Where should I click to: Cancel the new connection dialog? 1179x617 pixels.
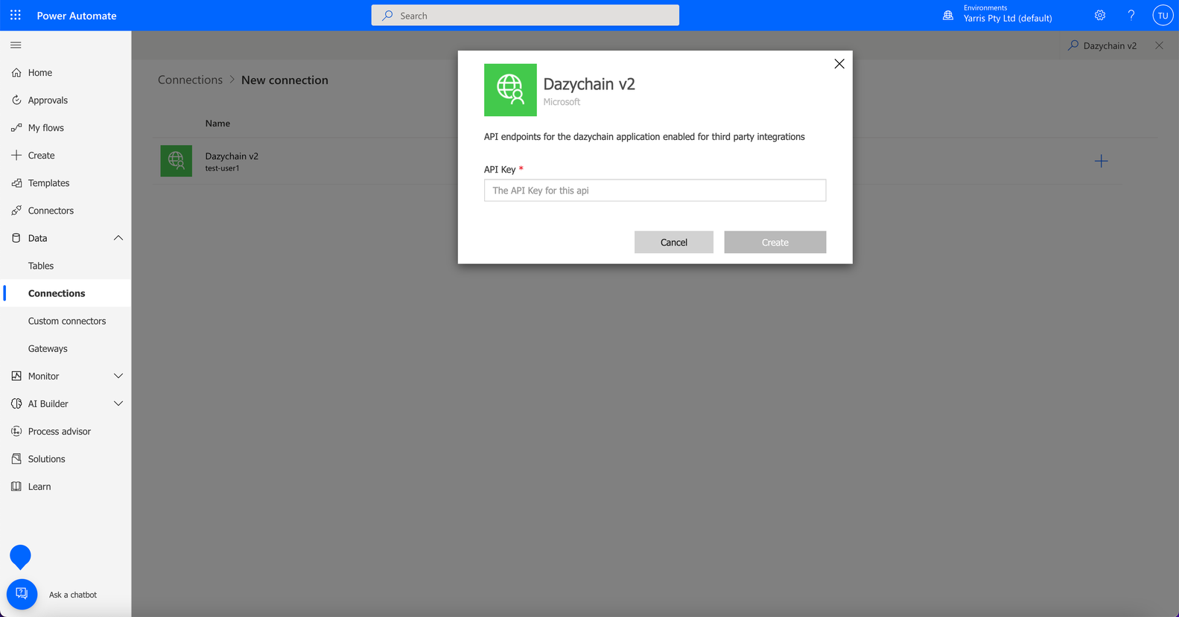[x=674, y=242]
